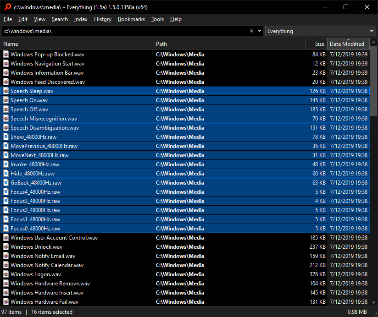Click the 126 KB size of Speech Sleep.wav

(x=317, y=91)
